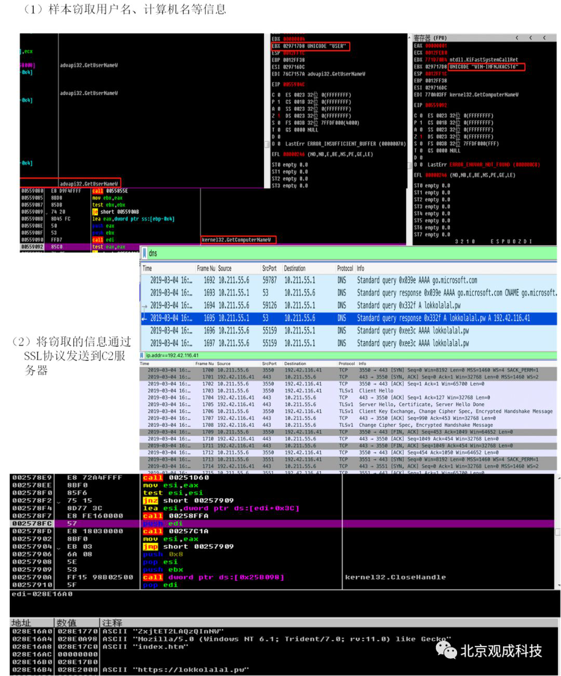561x676 pixels.
Task: Sort by Time column in the dns packet list
Action: coord(148,268)
